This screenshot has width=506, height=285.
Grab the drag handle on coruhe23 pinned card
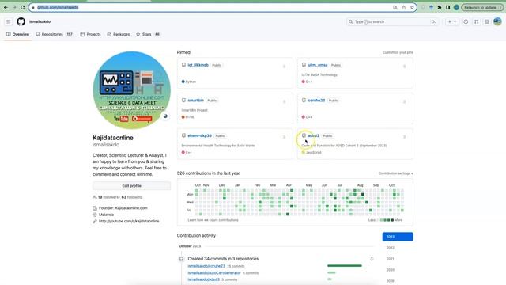click(x=404, y=101)
